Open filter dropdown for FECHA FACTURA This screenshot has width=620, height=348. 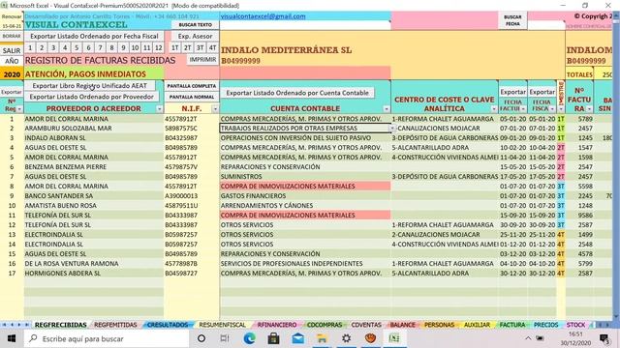point(523,109)
